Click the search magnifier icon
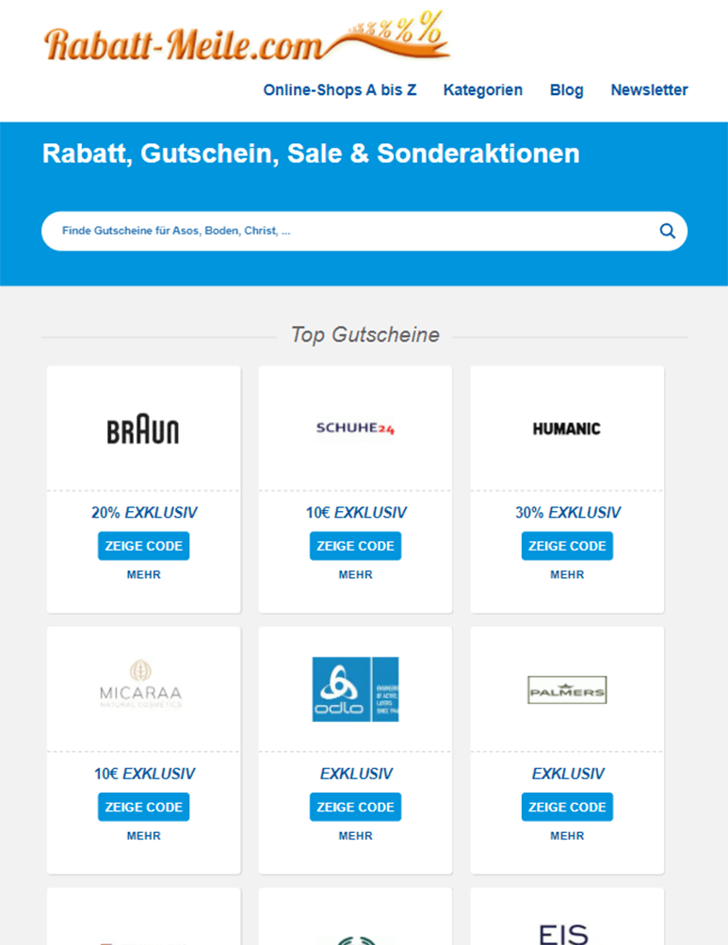The image size is (728, 945). point(667,231)
